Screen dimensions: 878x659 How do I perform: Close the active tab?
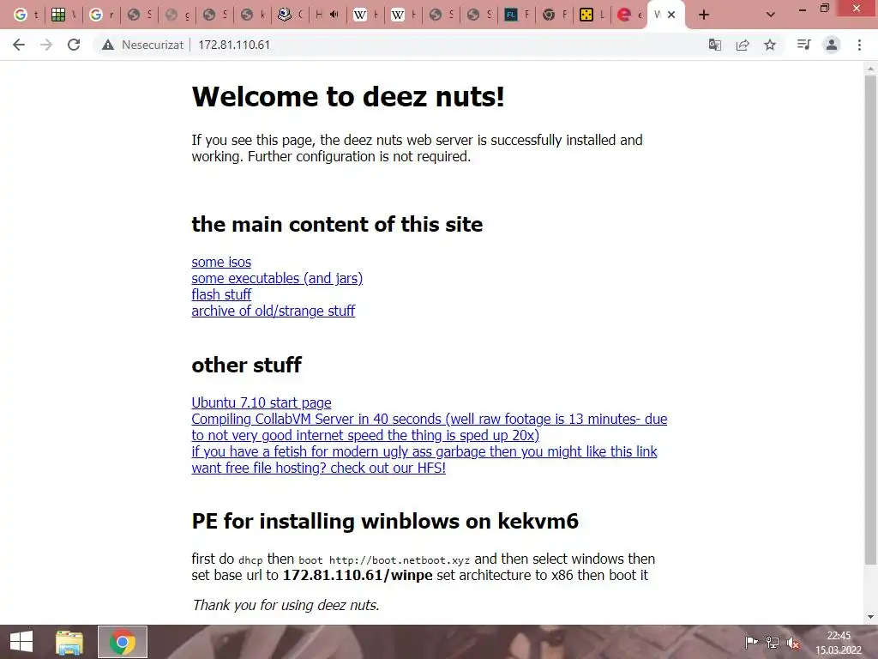pyautogui.click(x=671, y=15)
